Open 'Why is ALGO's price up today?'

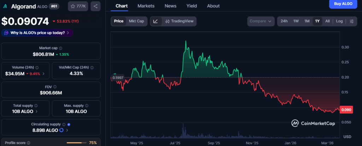37,33
